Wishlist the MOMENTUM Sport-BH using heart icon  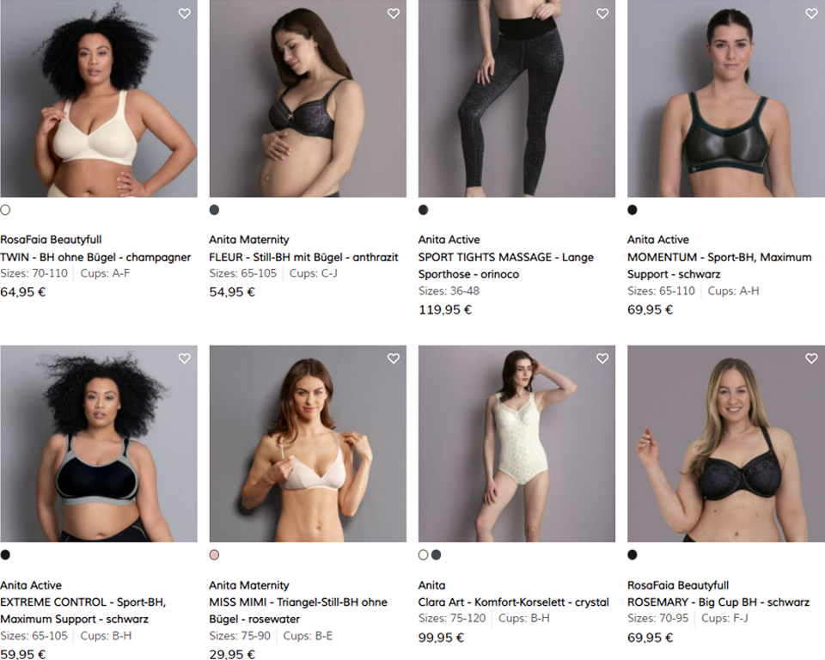pyautogui.click(x=811, y=14)
